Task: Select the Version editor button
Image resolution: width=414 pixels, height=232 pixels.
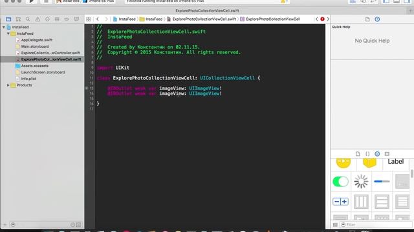Action: [x=373, y=1]
